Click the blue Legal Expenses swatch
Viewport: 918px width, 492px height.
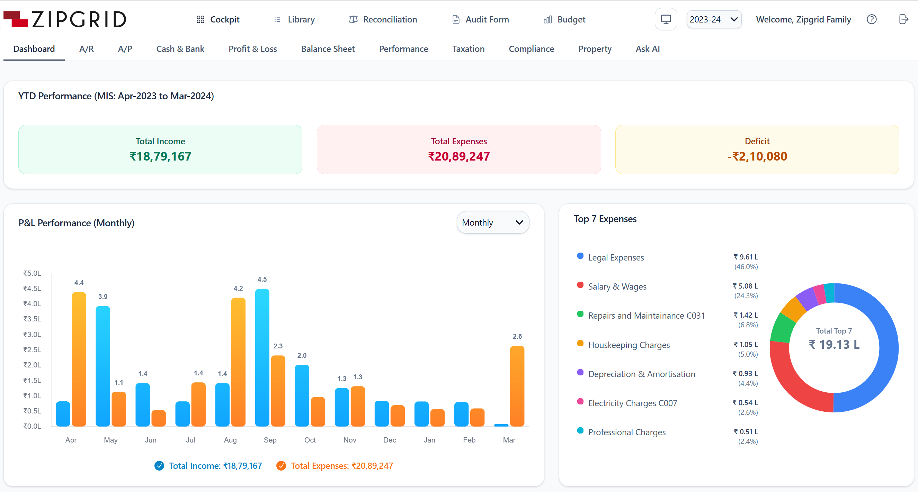(580, 256)
